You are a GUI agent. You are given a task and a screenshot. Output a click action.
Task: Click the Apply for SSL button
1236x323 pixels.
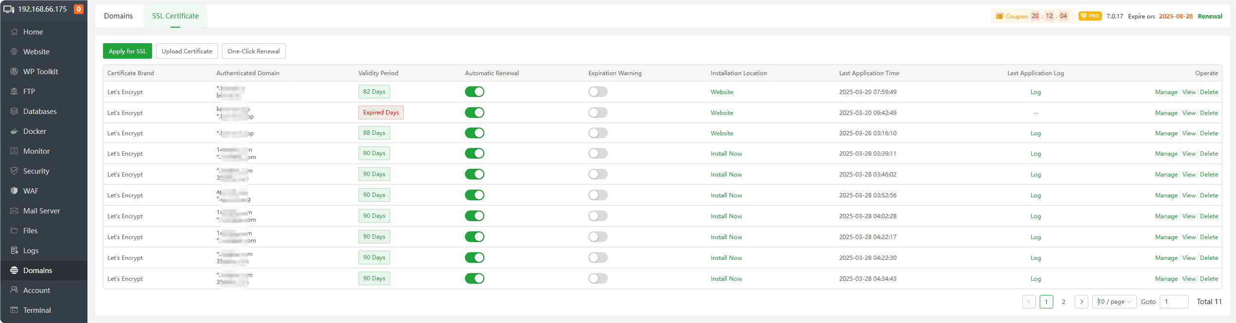click(127, 51)
